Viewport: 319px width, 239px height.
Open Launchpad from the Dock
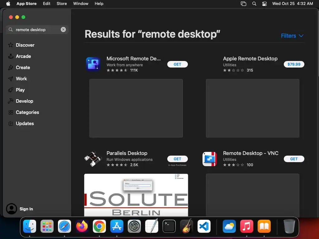47,226
